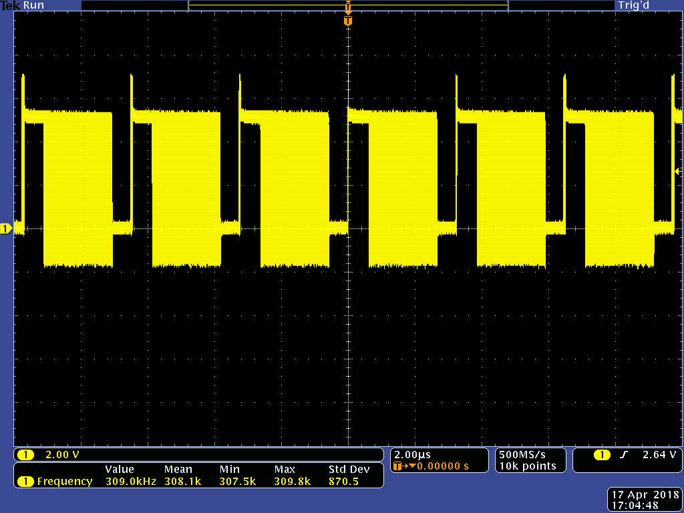
Task: Click the Min column header
Action: (230, 470)
